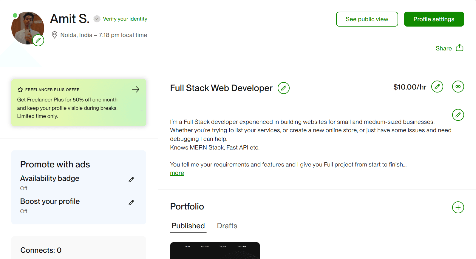
Task: Click the Share upload icon
Action: pyautogui.click(x=459, y=48)
